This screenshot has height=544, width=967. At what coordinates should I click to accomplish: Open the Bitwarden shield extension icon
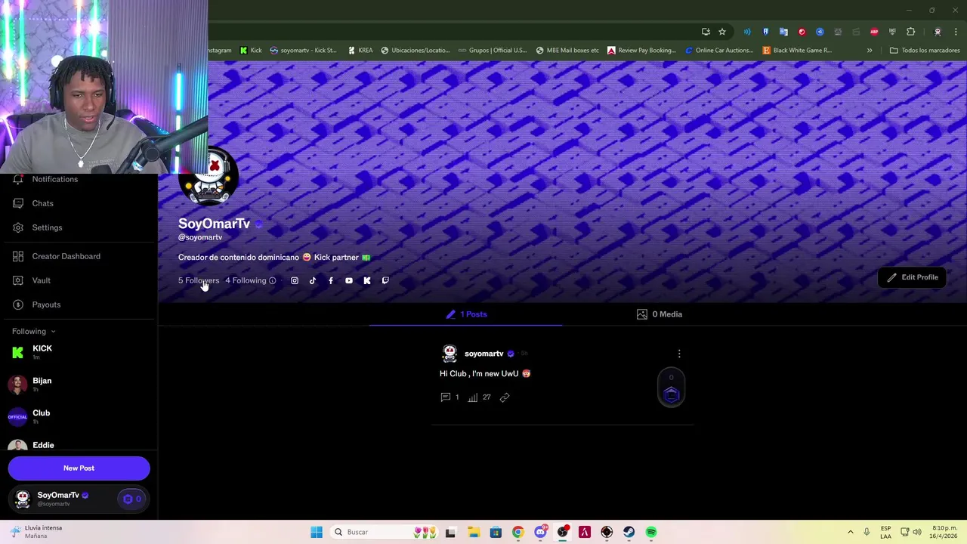pyautogui.click(x=765, y=32)
